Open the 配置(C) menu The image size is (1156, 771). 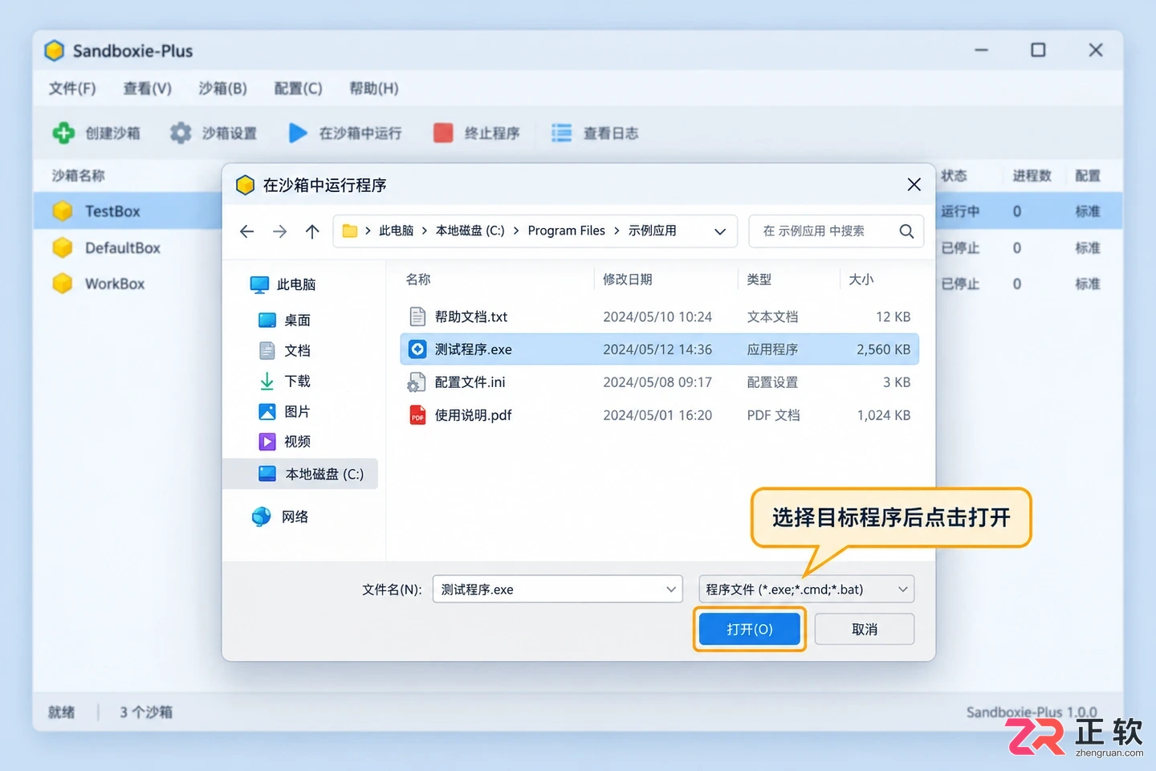[x=298, y=88]
